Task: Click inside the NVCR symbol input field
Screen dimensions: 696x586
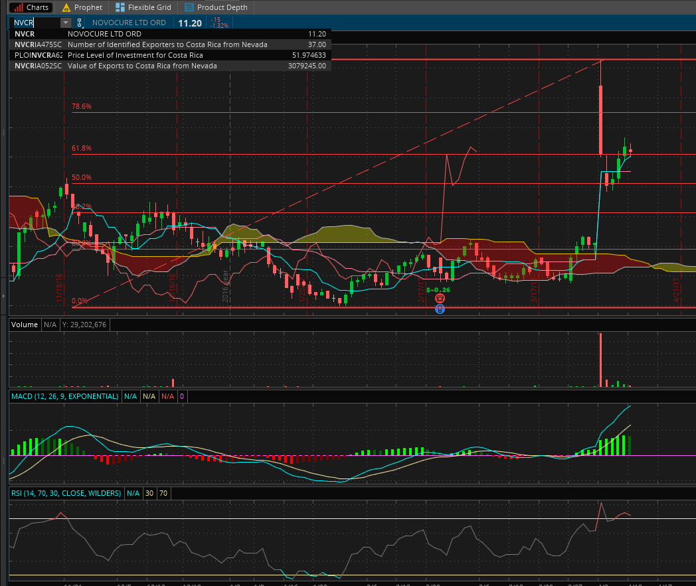Action: 37,23
